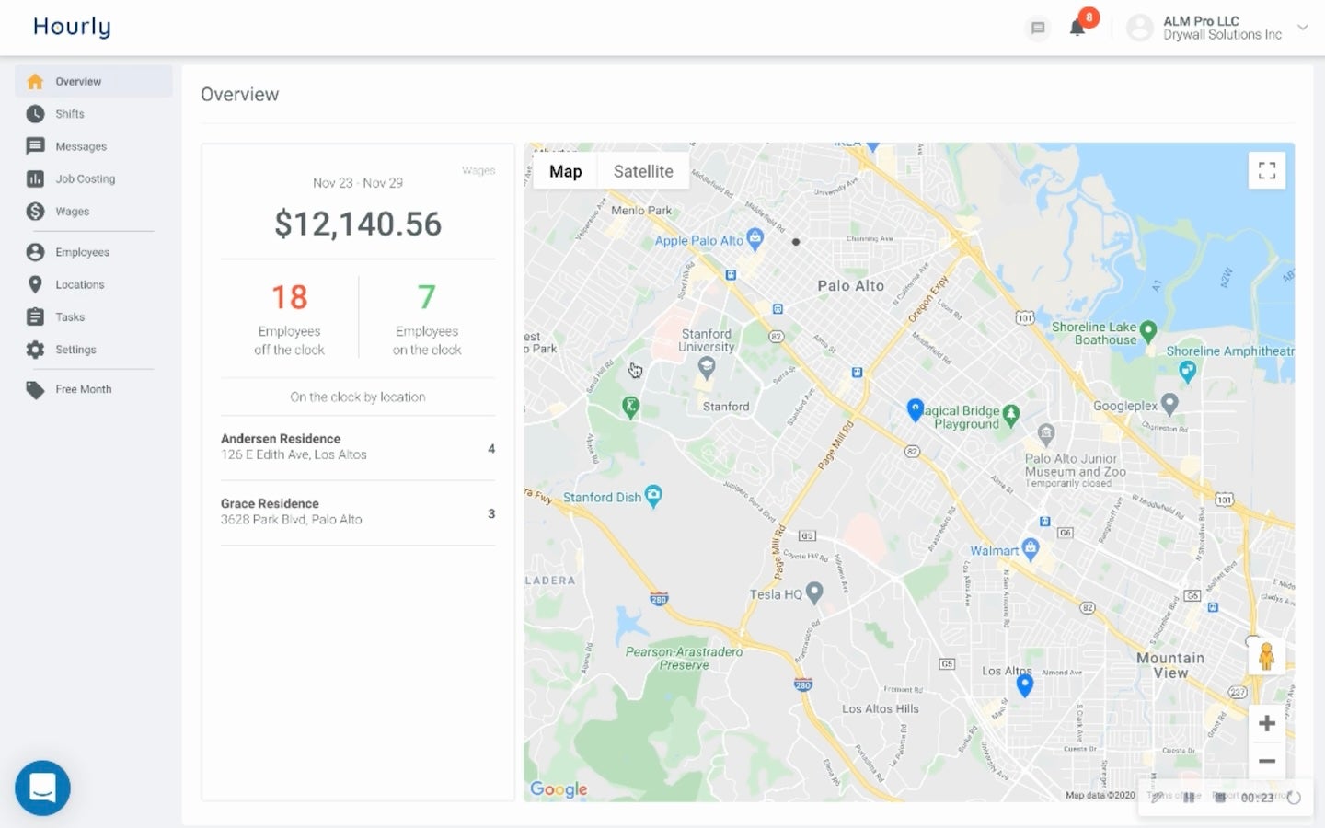Click the Shoreline Amphitheatre marker
The image size is (1325, 828).
point(1187,371)
